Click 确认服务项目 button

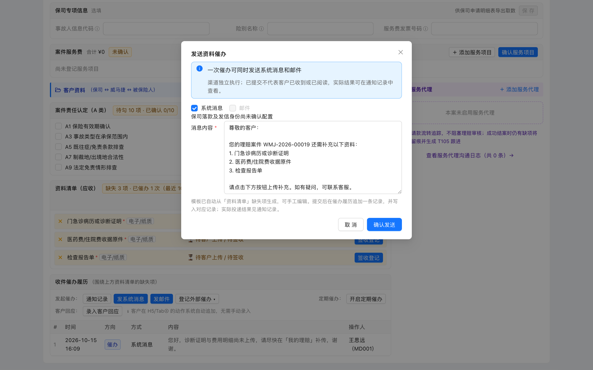[518, 52]
